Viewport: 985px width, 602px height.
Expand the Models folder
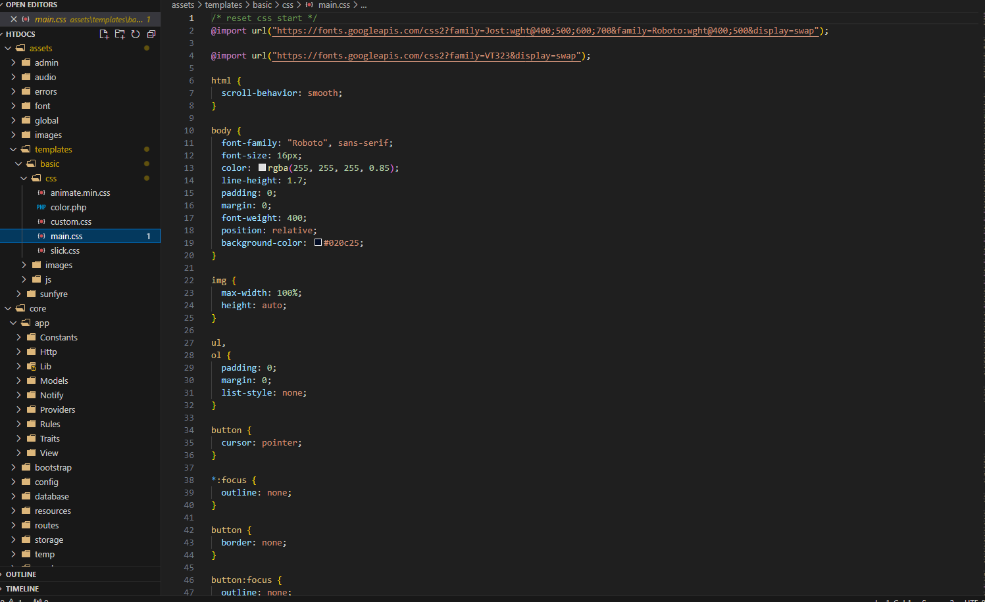80,381
